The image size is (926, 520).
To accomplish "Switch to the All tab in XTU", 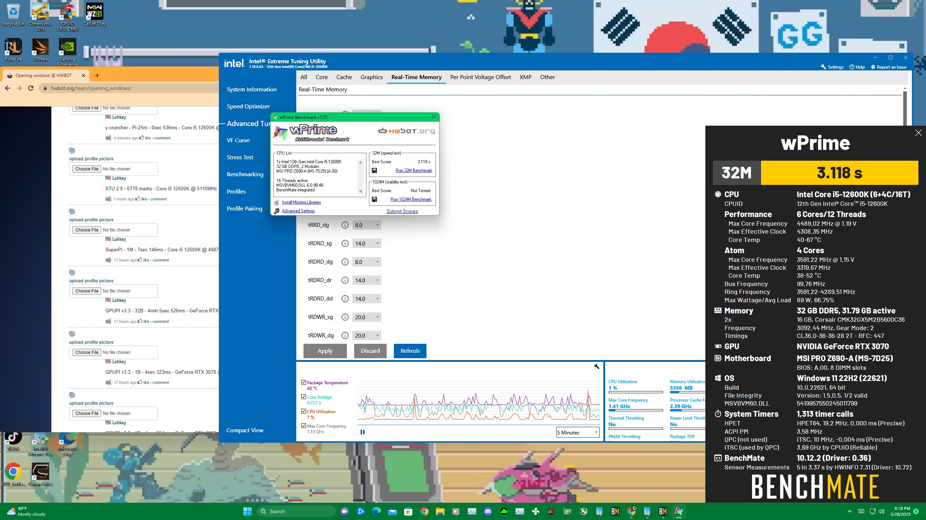I will 304,77.
